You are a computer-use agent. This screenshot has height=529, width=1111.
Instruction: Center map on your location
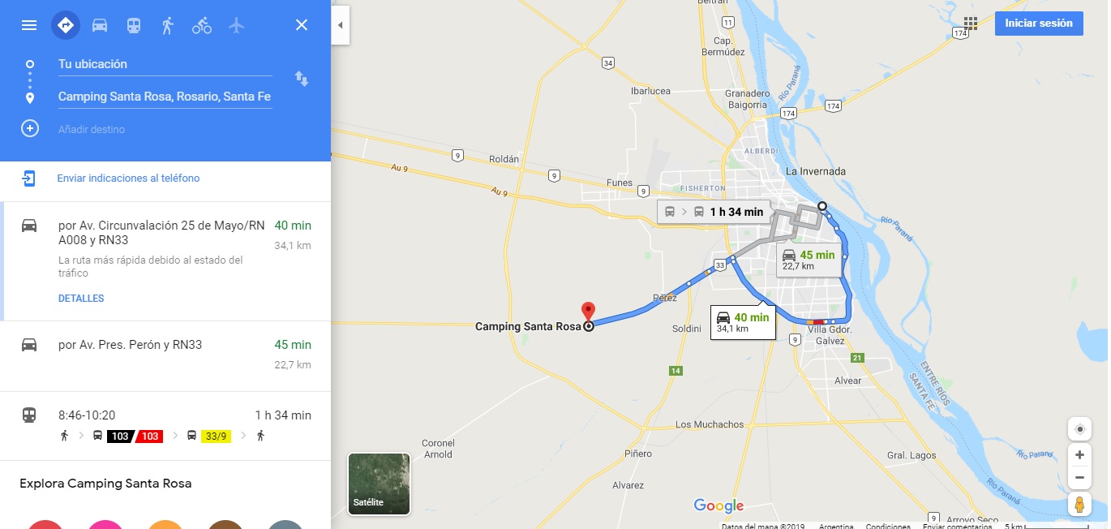pyautogui.click(x=1079, y=428)
